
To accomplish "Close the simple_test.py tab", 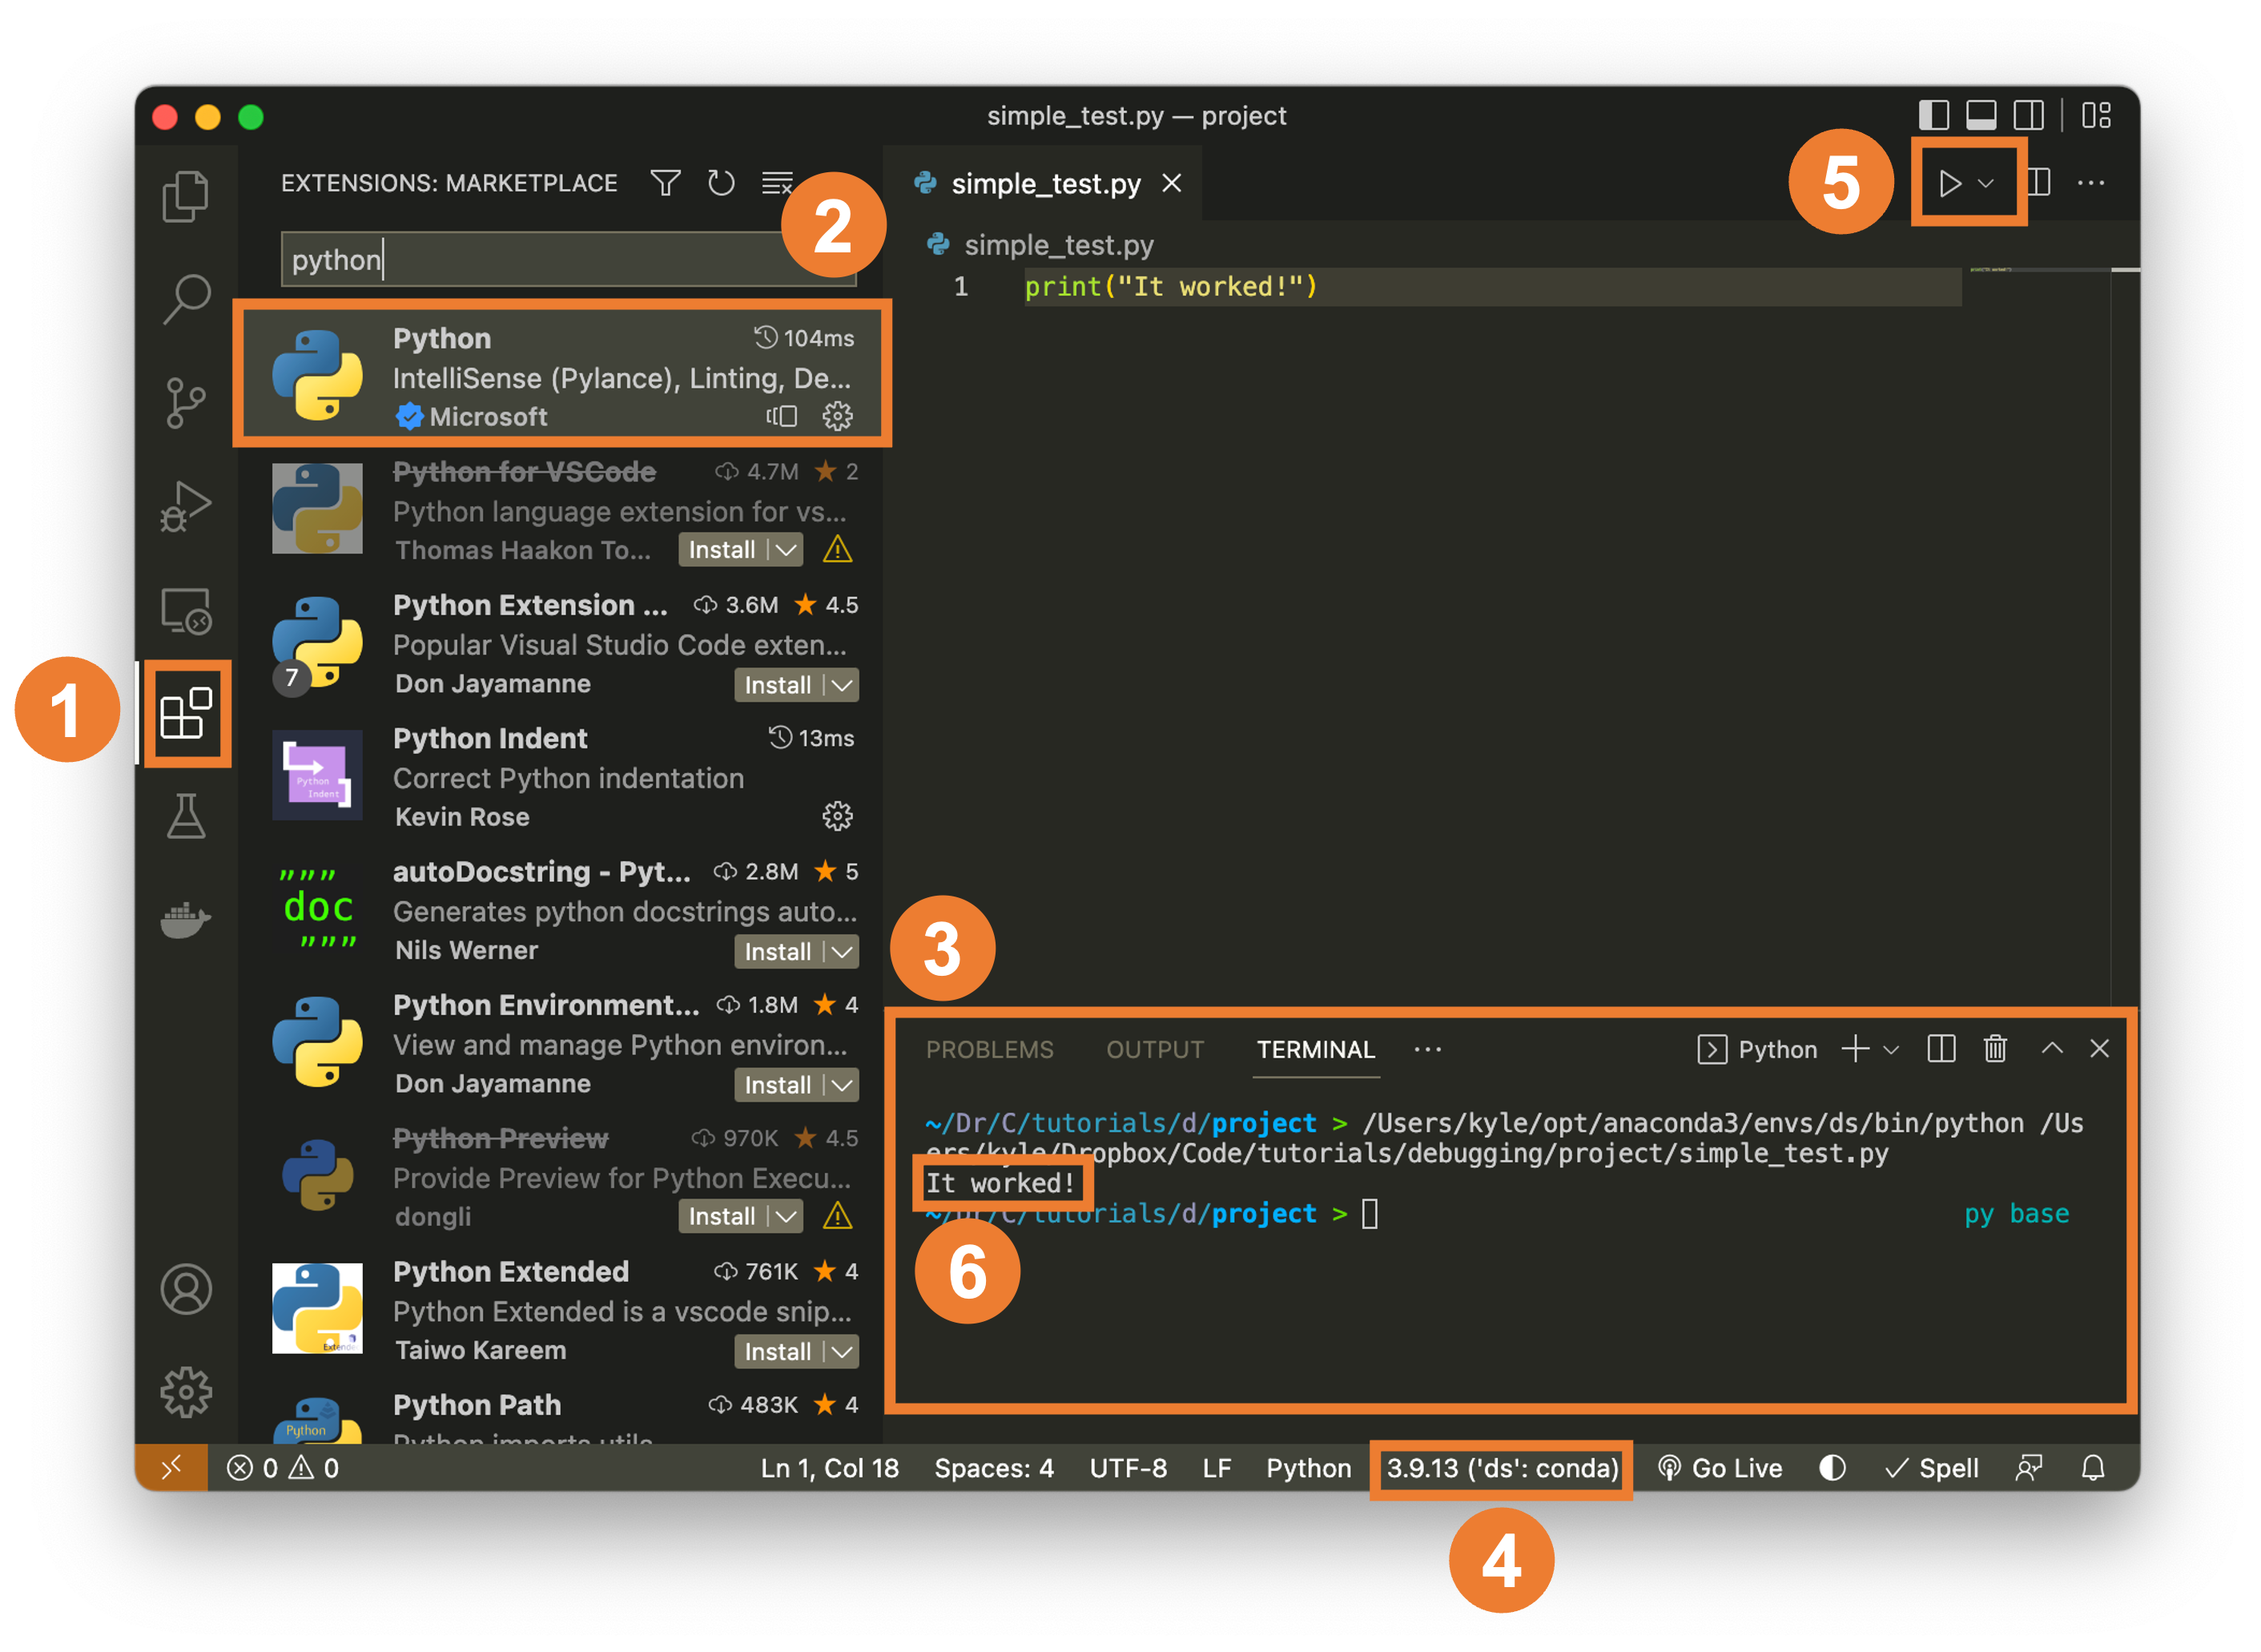I will [1172, 183].
